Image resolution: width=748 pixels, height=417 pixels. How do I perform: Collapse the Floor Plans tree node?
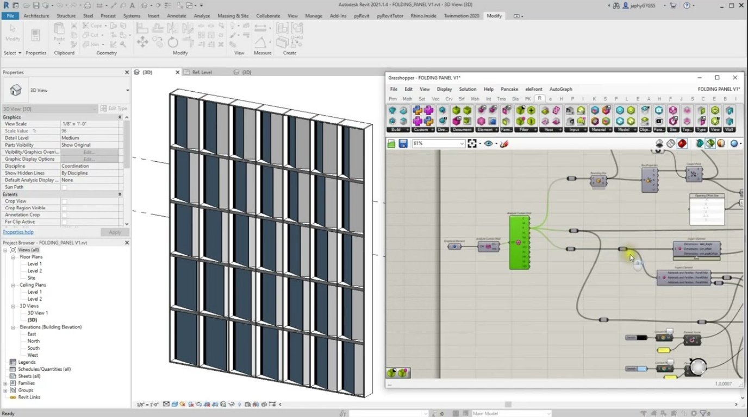(x=14, y=257)
